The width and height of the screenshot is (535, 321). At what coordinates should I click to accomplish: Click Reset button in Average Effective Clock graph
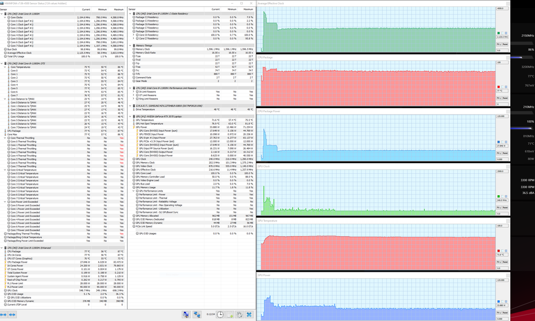[505, 44]
